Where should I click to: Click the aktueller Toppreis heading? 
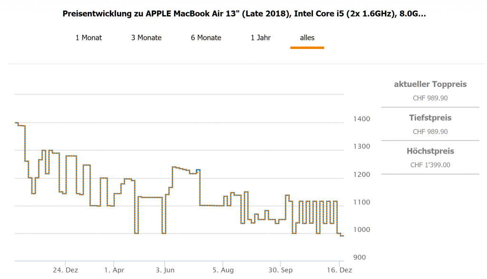[430, 84]
